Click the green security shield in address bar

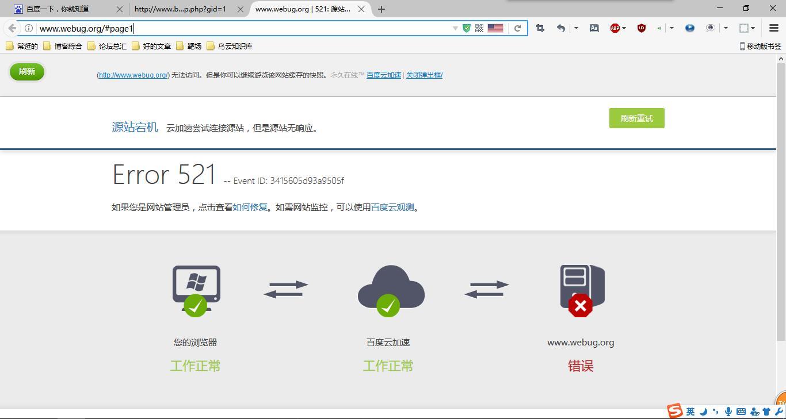tap(467, 28)
